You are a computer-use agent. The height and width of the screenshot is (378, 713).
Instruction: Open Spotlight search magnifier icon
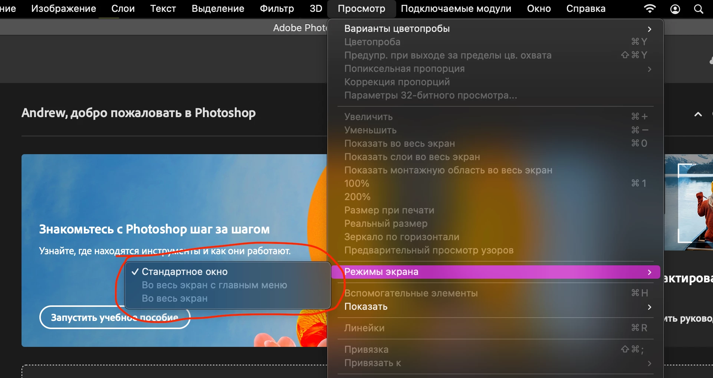(x=699, y=9)
